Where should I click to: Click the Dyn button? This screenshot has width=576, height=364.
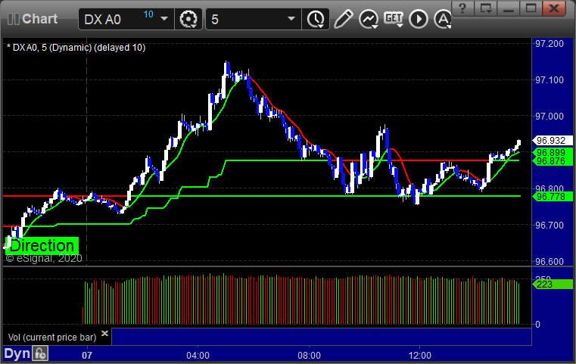(17, 353)
